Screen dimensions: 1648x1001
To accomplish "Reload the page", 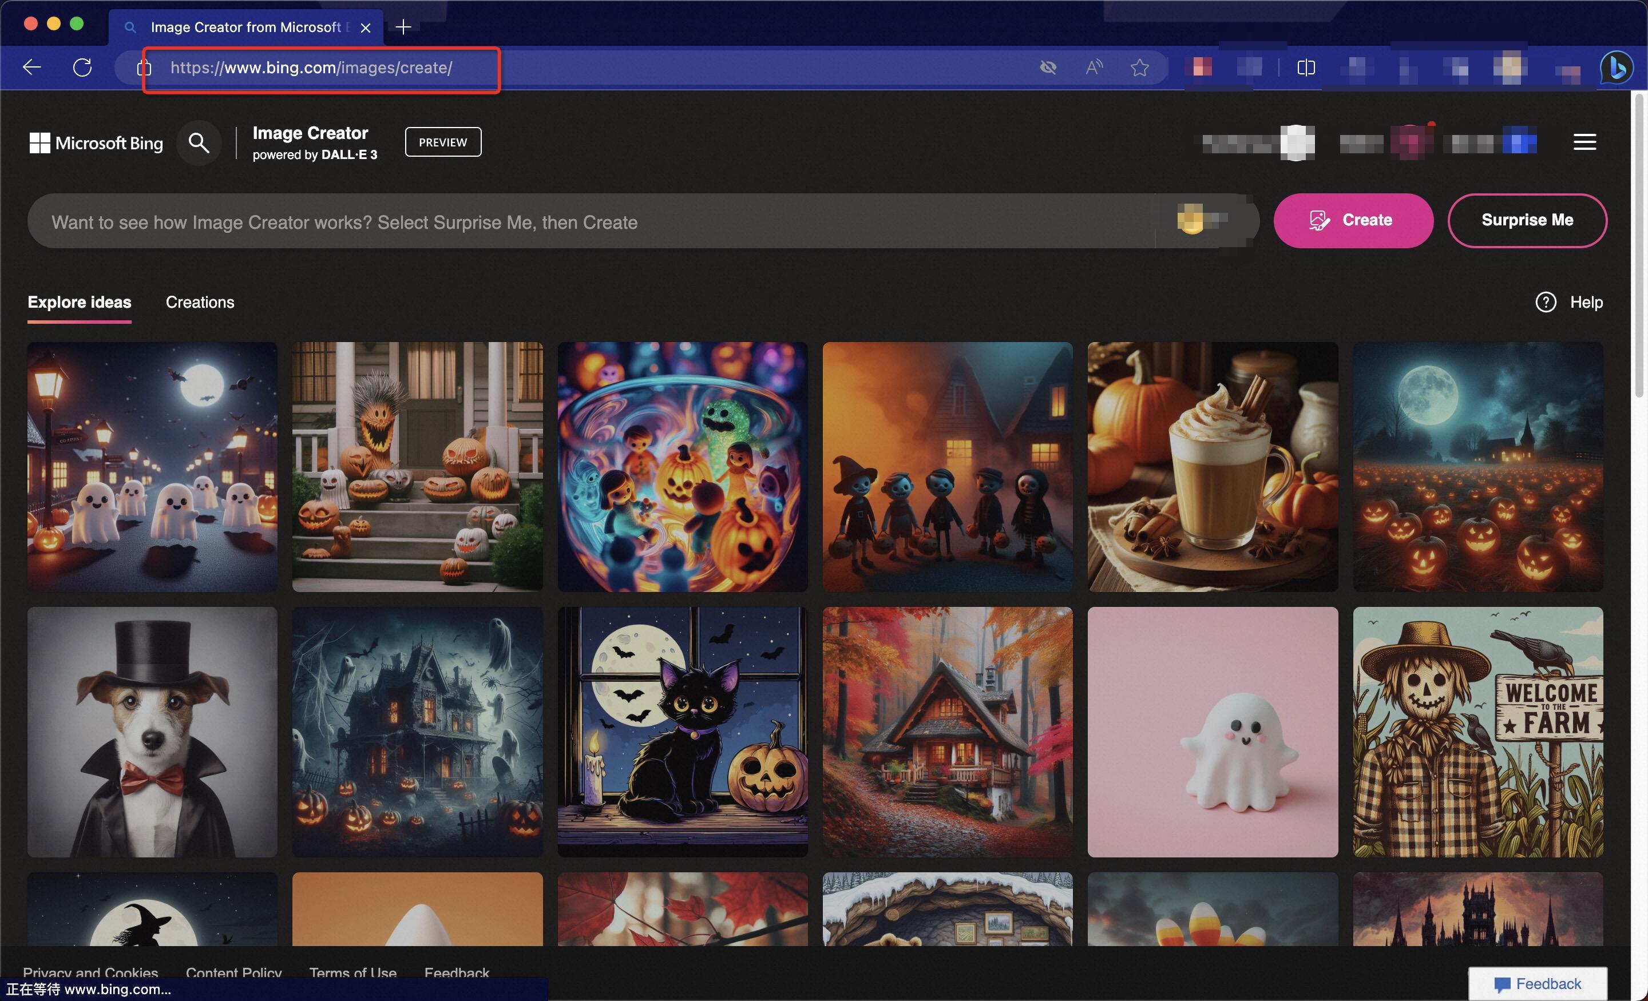I will [82, 67].
